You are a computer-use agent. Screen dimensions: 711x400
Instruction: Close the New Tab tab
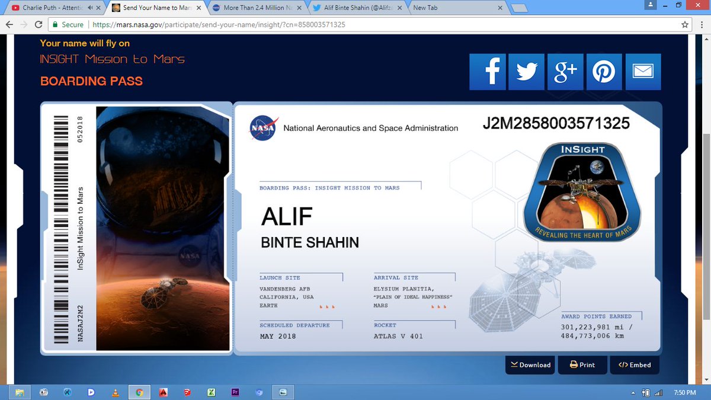click(500, 8)
